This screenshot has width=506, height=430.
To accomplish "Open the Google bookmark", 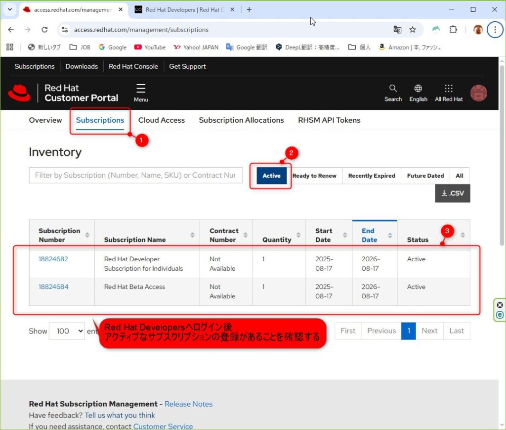I will click(113, 47).
